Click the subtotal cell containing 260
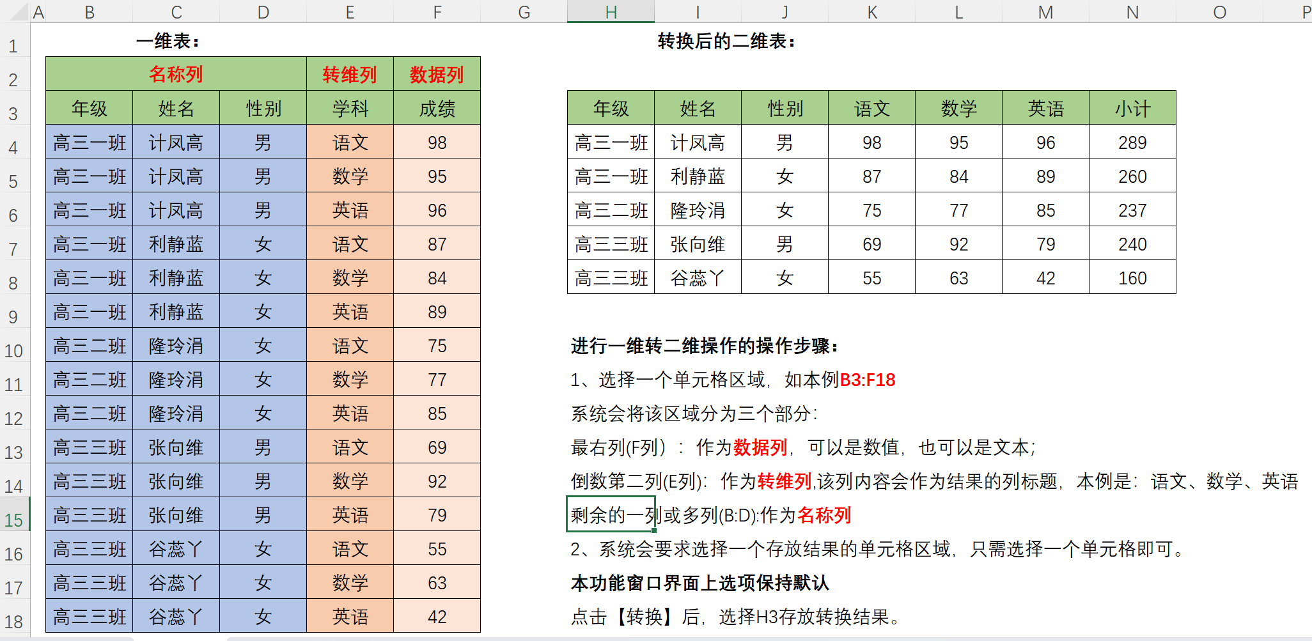 1132,176
